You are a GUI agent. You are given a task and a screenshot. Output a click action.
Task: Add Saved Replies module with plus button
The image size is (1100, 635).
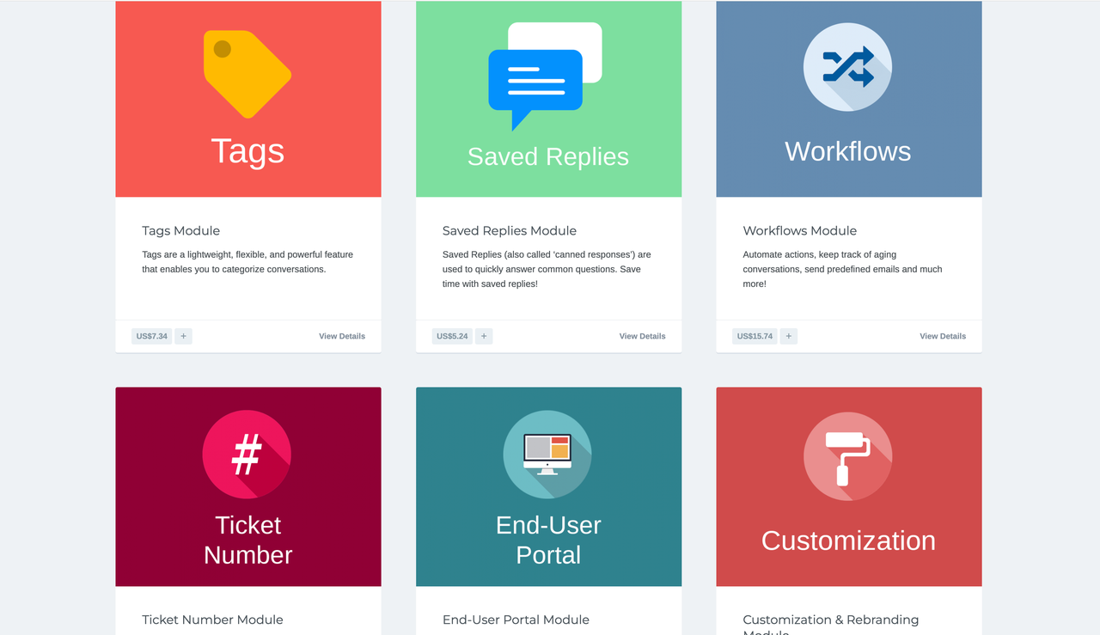484,336
